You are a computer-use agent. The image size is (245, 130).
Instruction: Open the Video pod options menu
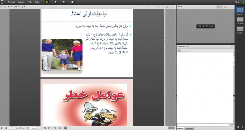click(x=232, y=7)
